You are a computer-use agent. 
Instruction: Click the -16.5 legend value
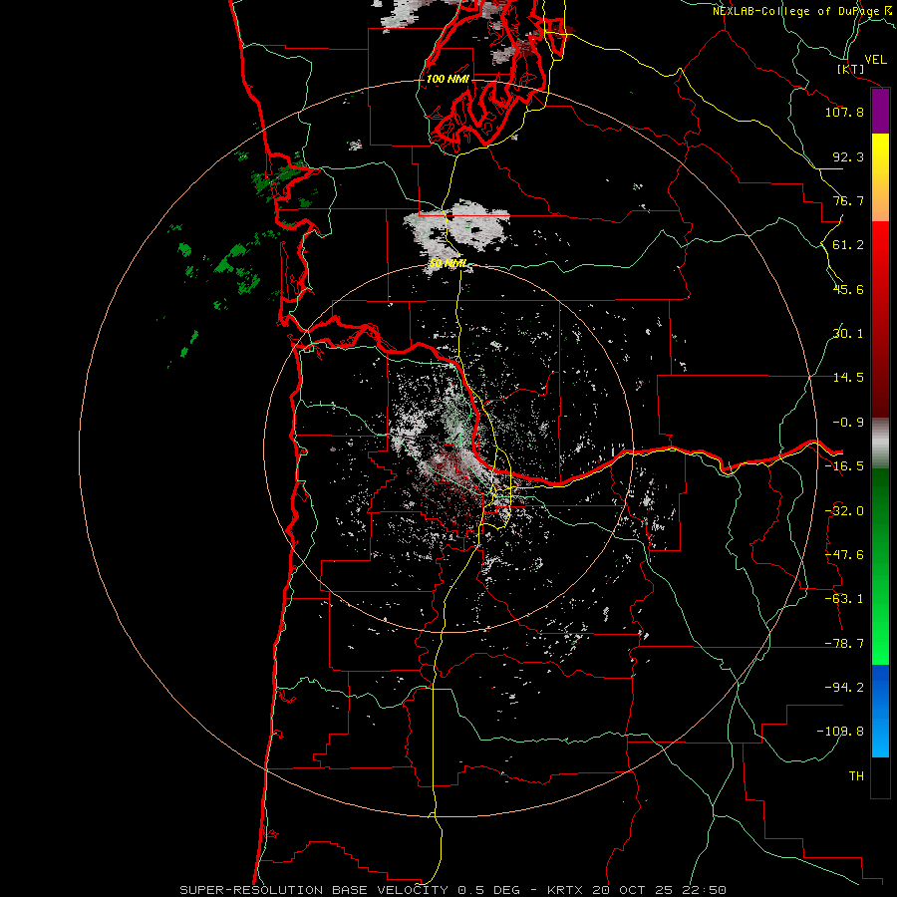pyautogui.click(x=844, y=465)
